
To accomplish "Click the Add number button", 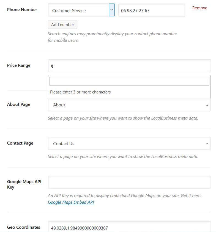I will coord(62,24).
